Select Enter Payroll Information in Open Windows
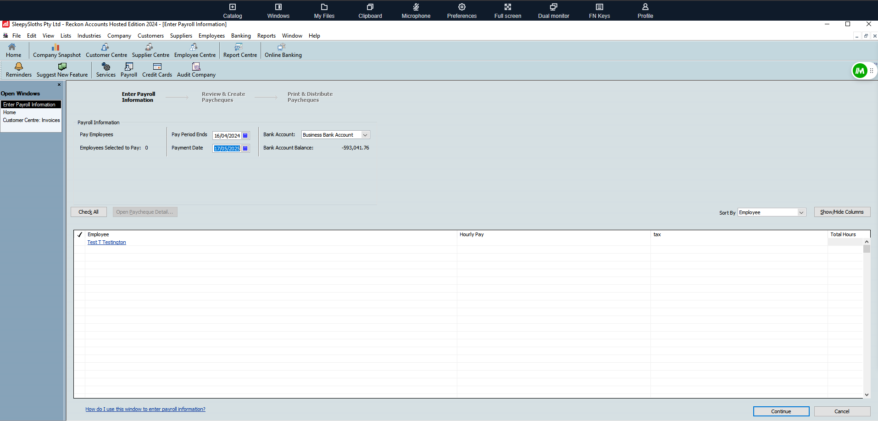Image resolution: width=878 pixels, height=421 pixels. pos(31,105)
